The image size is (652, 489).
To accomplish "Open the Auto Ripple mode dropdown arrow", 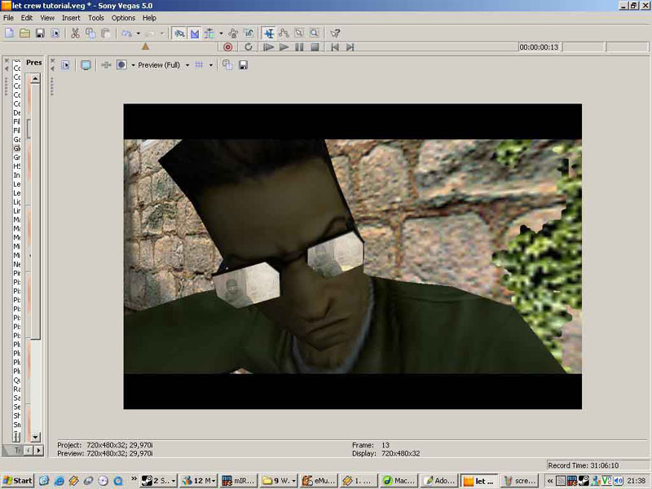I will click(x=221, y=33).
